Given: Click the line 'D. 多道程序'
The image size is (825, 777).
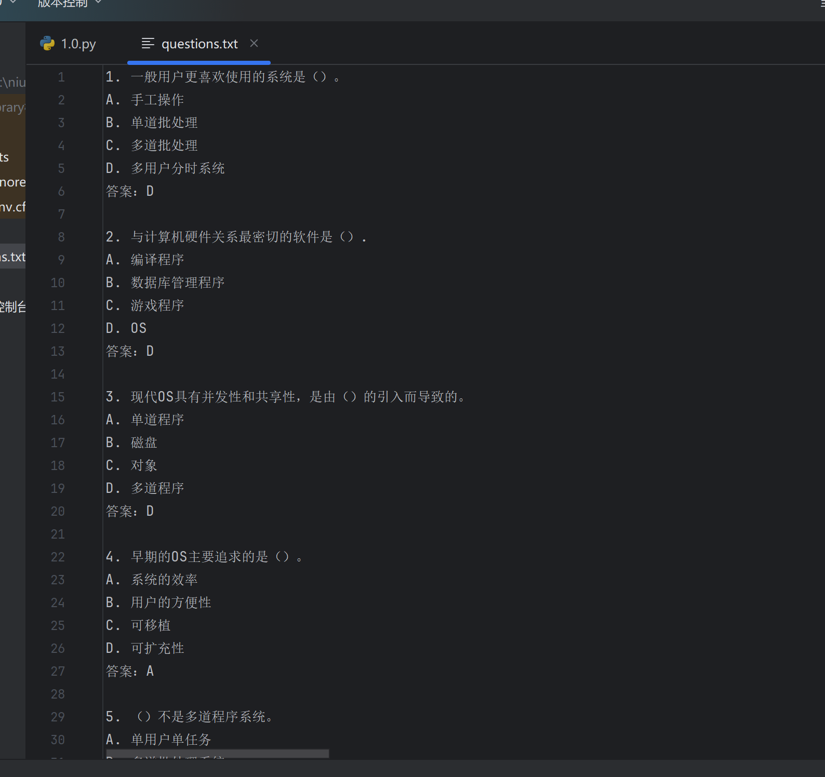Looking at the screenshot, I should tap(144, 488).
